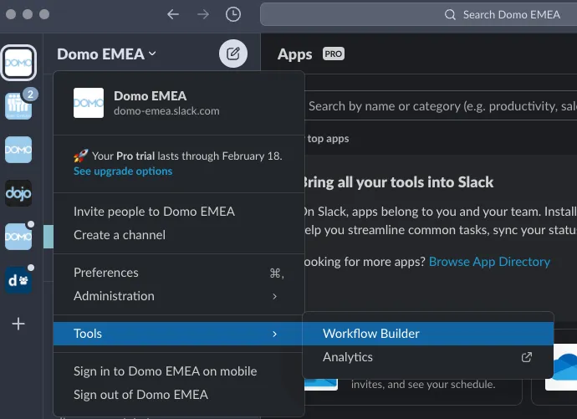Click the compose new message icon
The image size is (577, 419).
pyautogui.click(x=233, y=54)
